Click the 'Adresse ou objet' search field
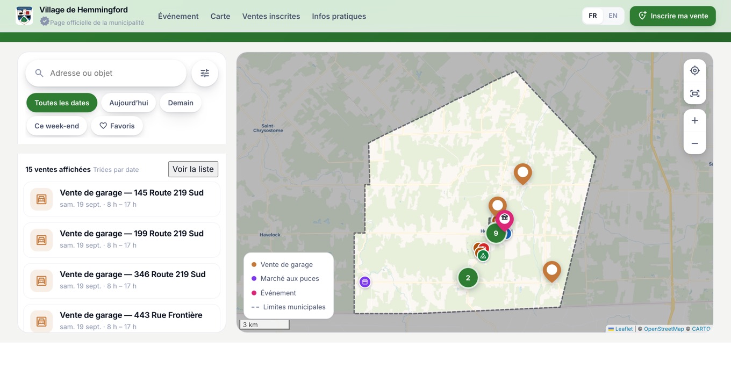Viewport: 731px width, 376px height. (106, 73)
